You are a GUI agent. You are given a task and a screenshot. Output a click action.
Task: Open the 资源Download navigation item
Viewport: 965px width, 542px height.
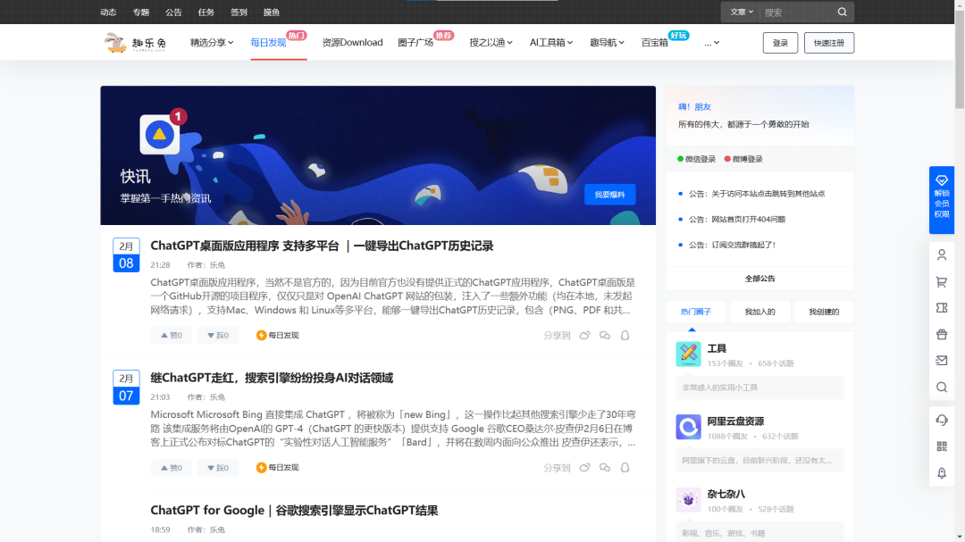pos(352,43)
